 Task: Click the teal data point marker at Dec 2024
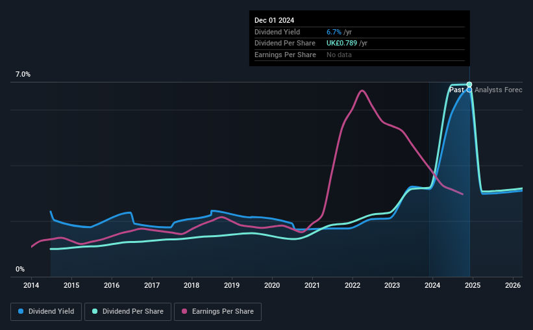(x=469, y=84)
